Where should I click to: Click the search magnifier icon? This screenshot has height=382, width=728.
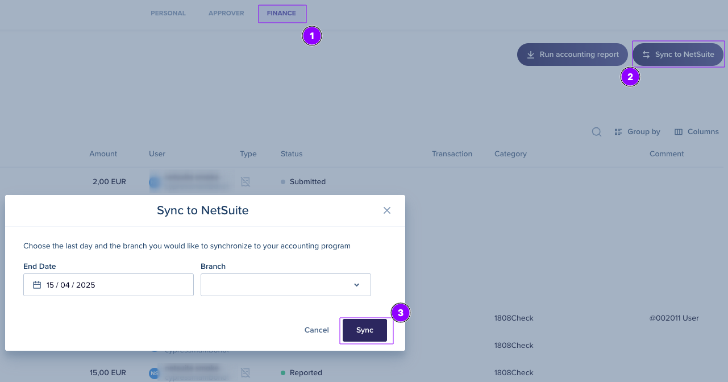click(597, 131)
